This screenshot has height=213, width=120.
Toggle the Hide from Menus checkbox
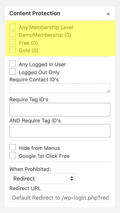click(x=13, y=147)
